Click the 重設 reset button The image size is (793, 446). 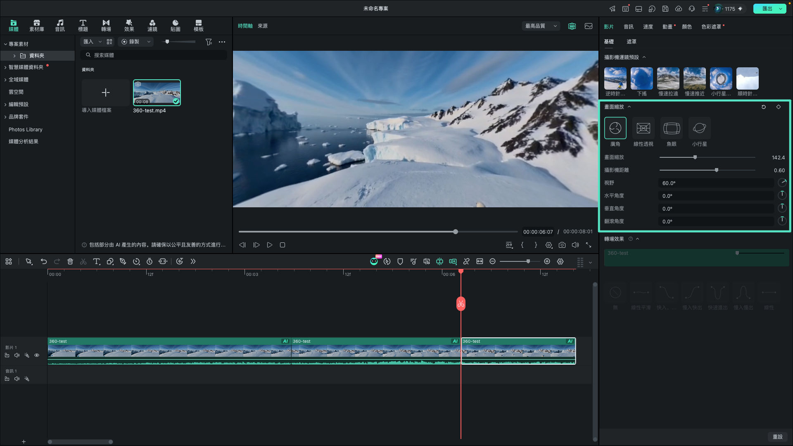coord(778,437)
